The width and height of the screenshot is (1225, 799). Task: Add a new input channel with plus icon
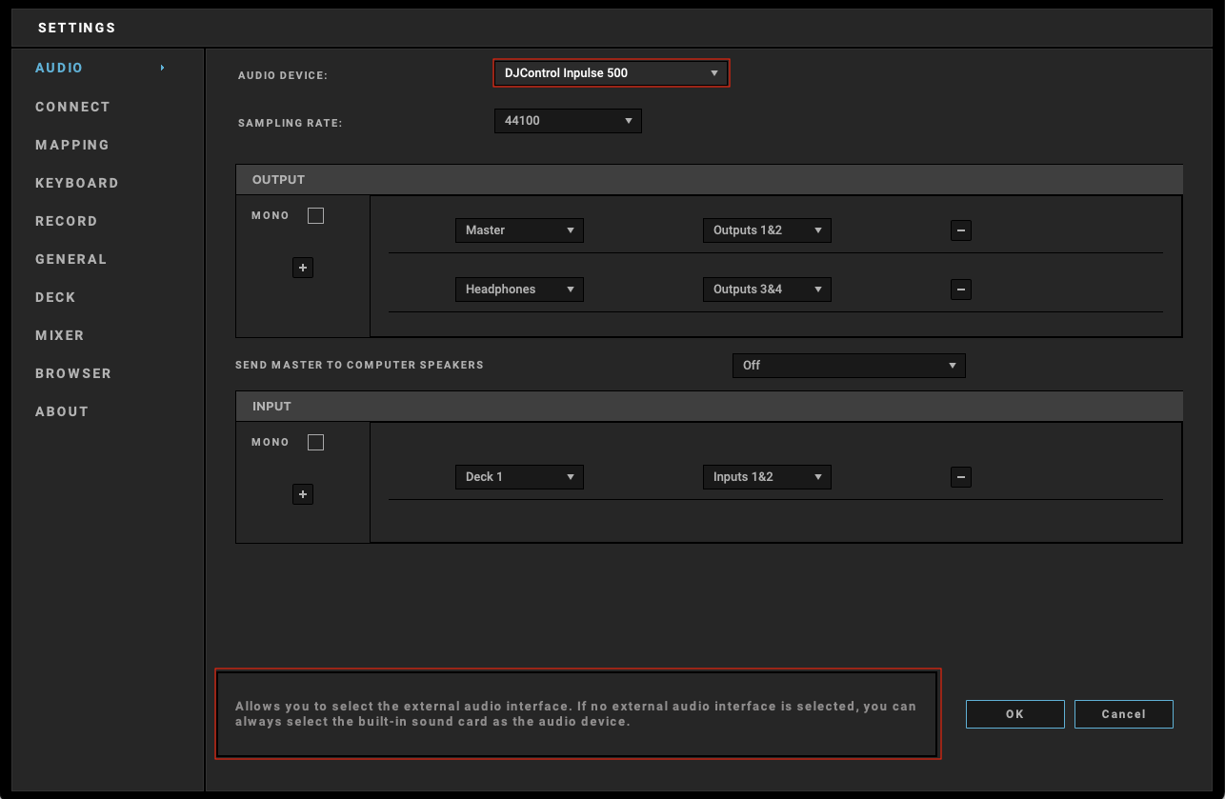coord(303,495)
